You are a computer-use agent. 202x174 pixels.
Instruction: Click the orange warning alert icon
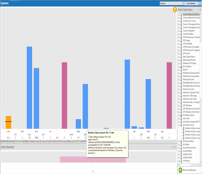point(174,10)
